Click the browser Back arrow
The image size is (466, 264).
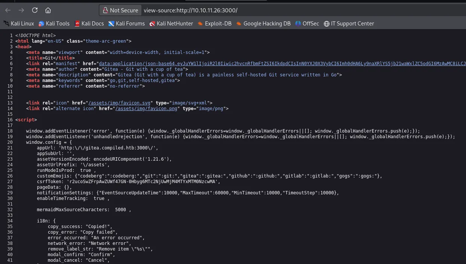coord(8,10)
